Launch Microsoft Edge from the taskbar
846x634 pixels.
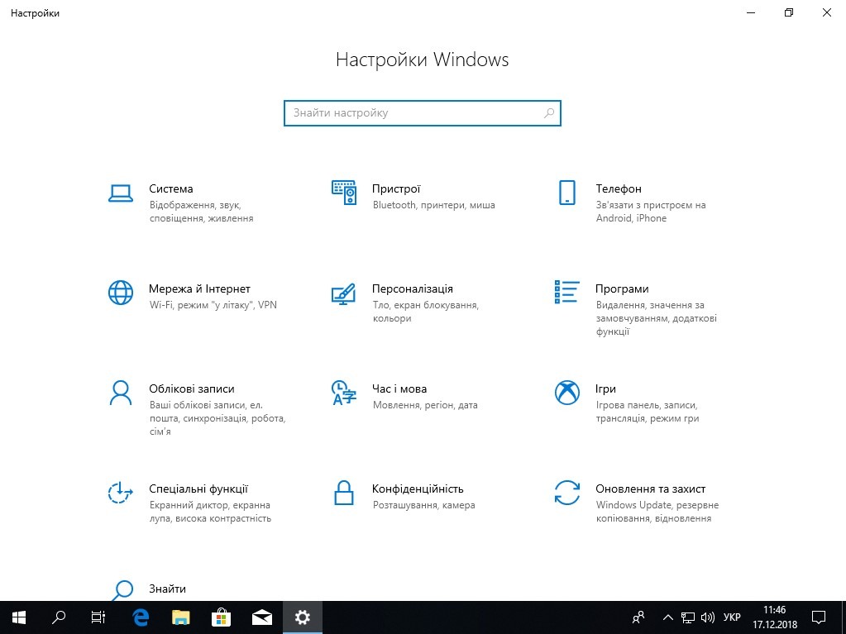[x=141, y=617]
